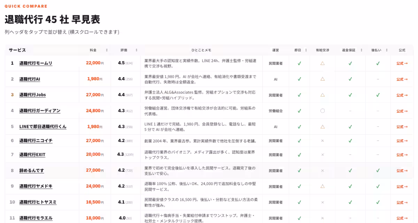
Task: Click 後払い checkmark in 退職代行Jobs row
Action: coord(378,95)
